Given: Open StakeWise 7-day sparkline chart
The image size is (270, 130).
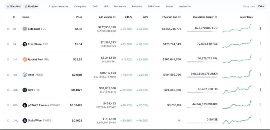Looking at the screenshot, I should 237,120.
